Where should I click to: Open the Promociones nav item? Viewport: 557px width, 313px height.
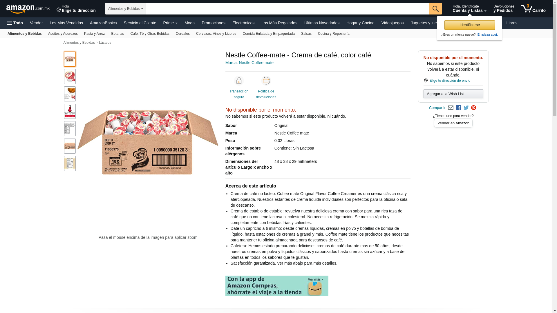(213, 23)
